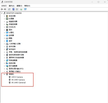Select the 音频处理对象(APO) category
The height and width of the screenshot is (103, 108).
pyautogui.click(x=16, y=69)
